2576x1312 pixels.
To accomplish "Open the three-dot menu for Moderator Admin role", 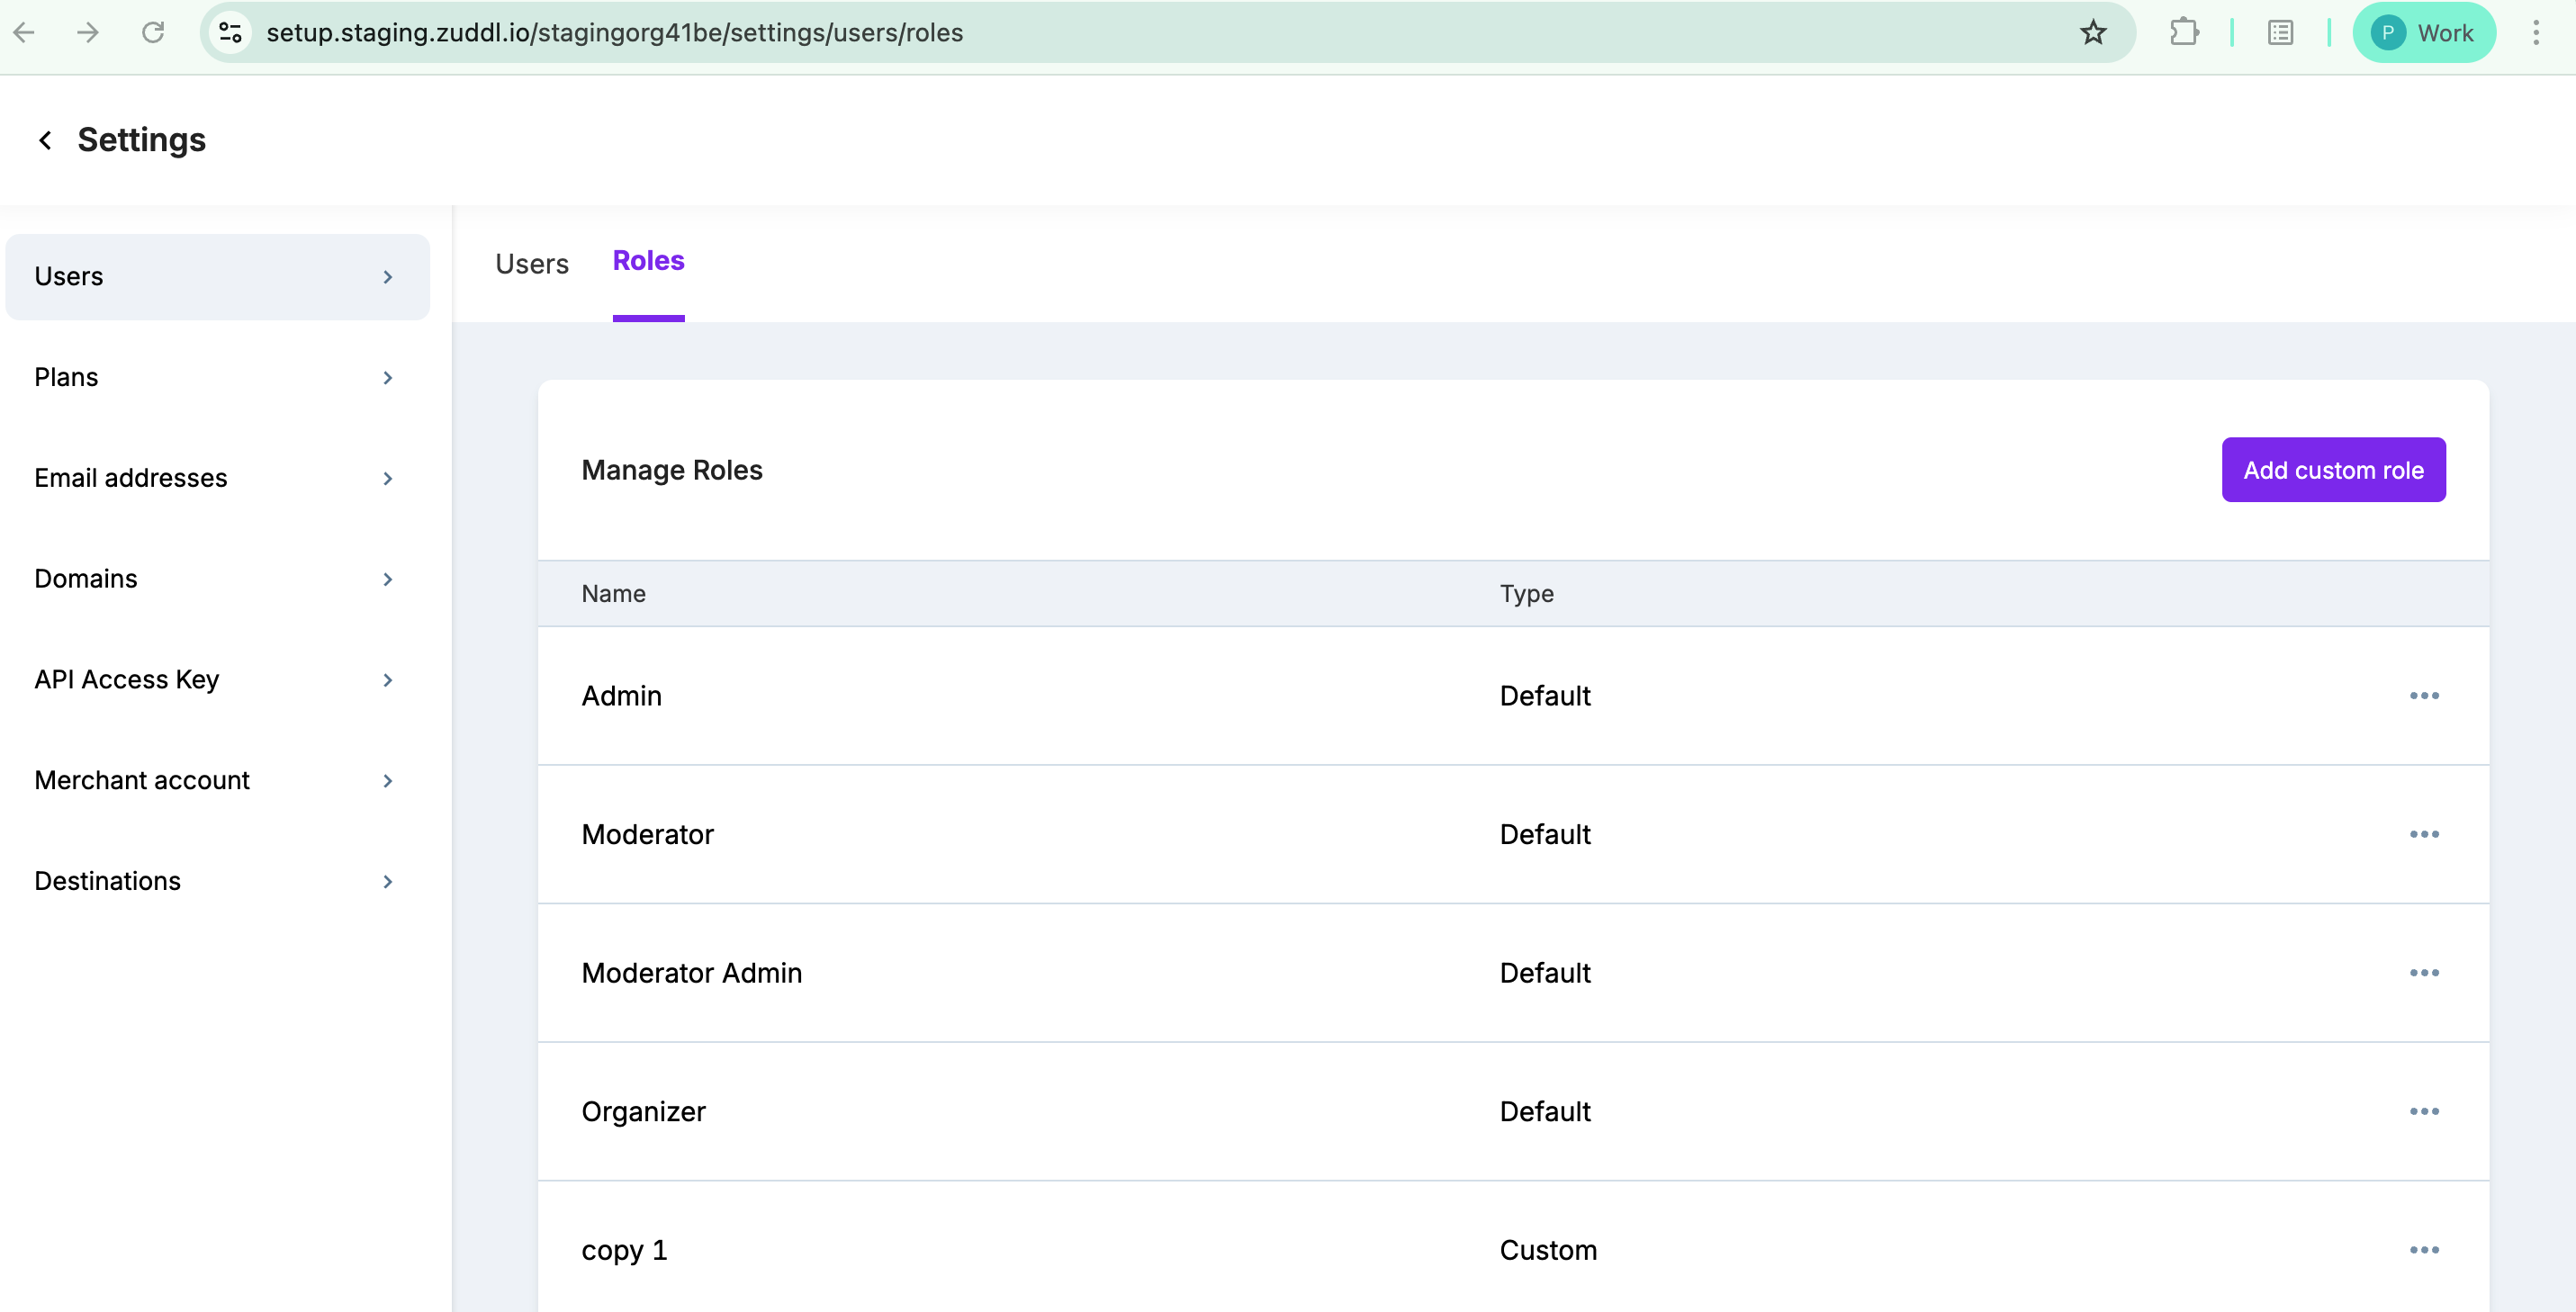I will click(2423, 973).
